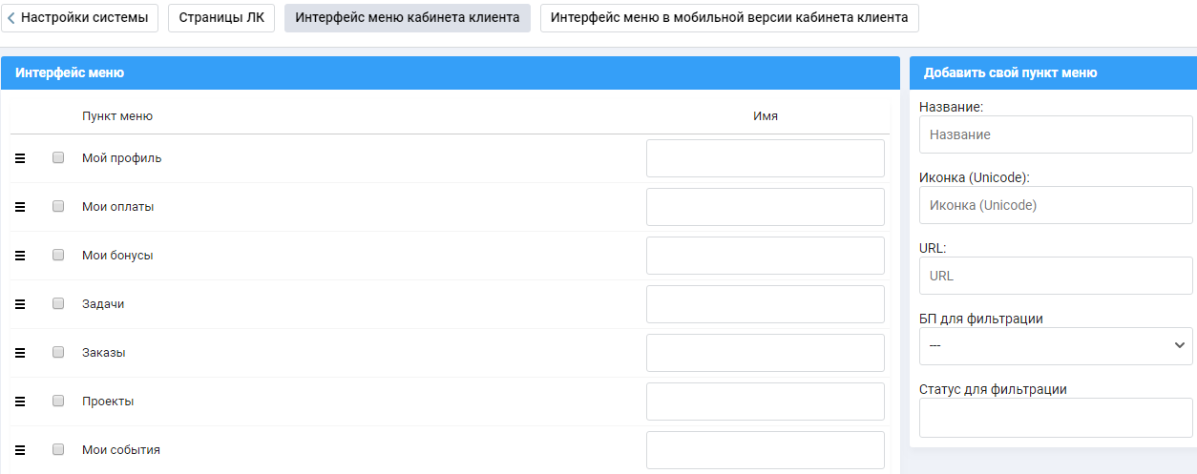Click the drag handle icon for Мои бонусы
Image resolution: width=1197 pixels, height=474 pixels.
tap(20, 256)
